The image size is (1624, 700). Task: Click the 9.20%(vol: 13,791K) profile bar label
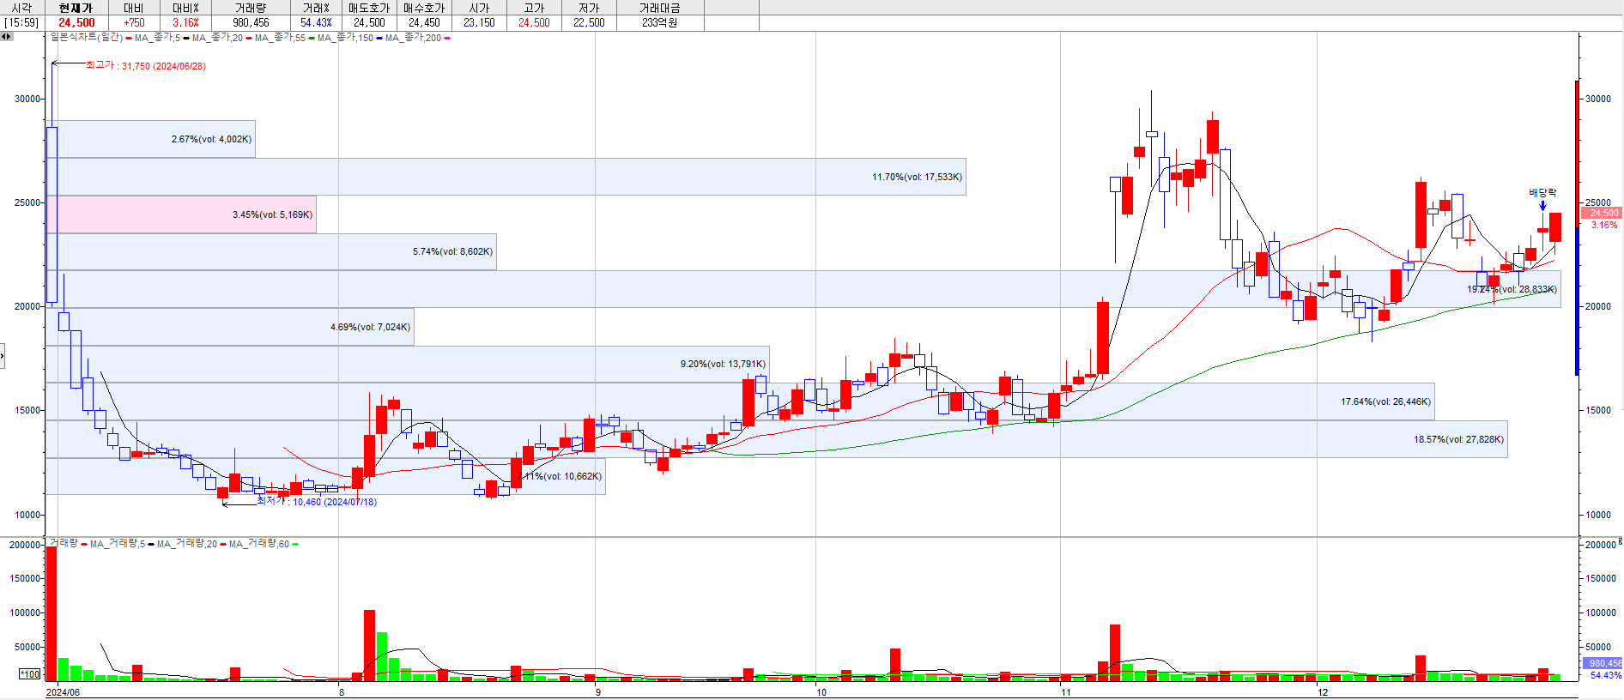(x=723, y=364)
